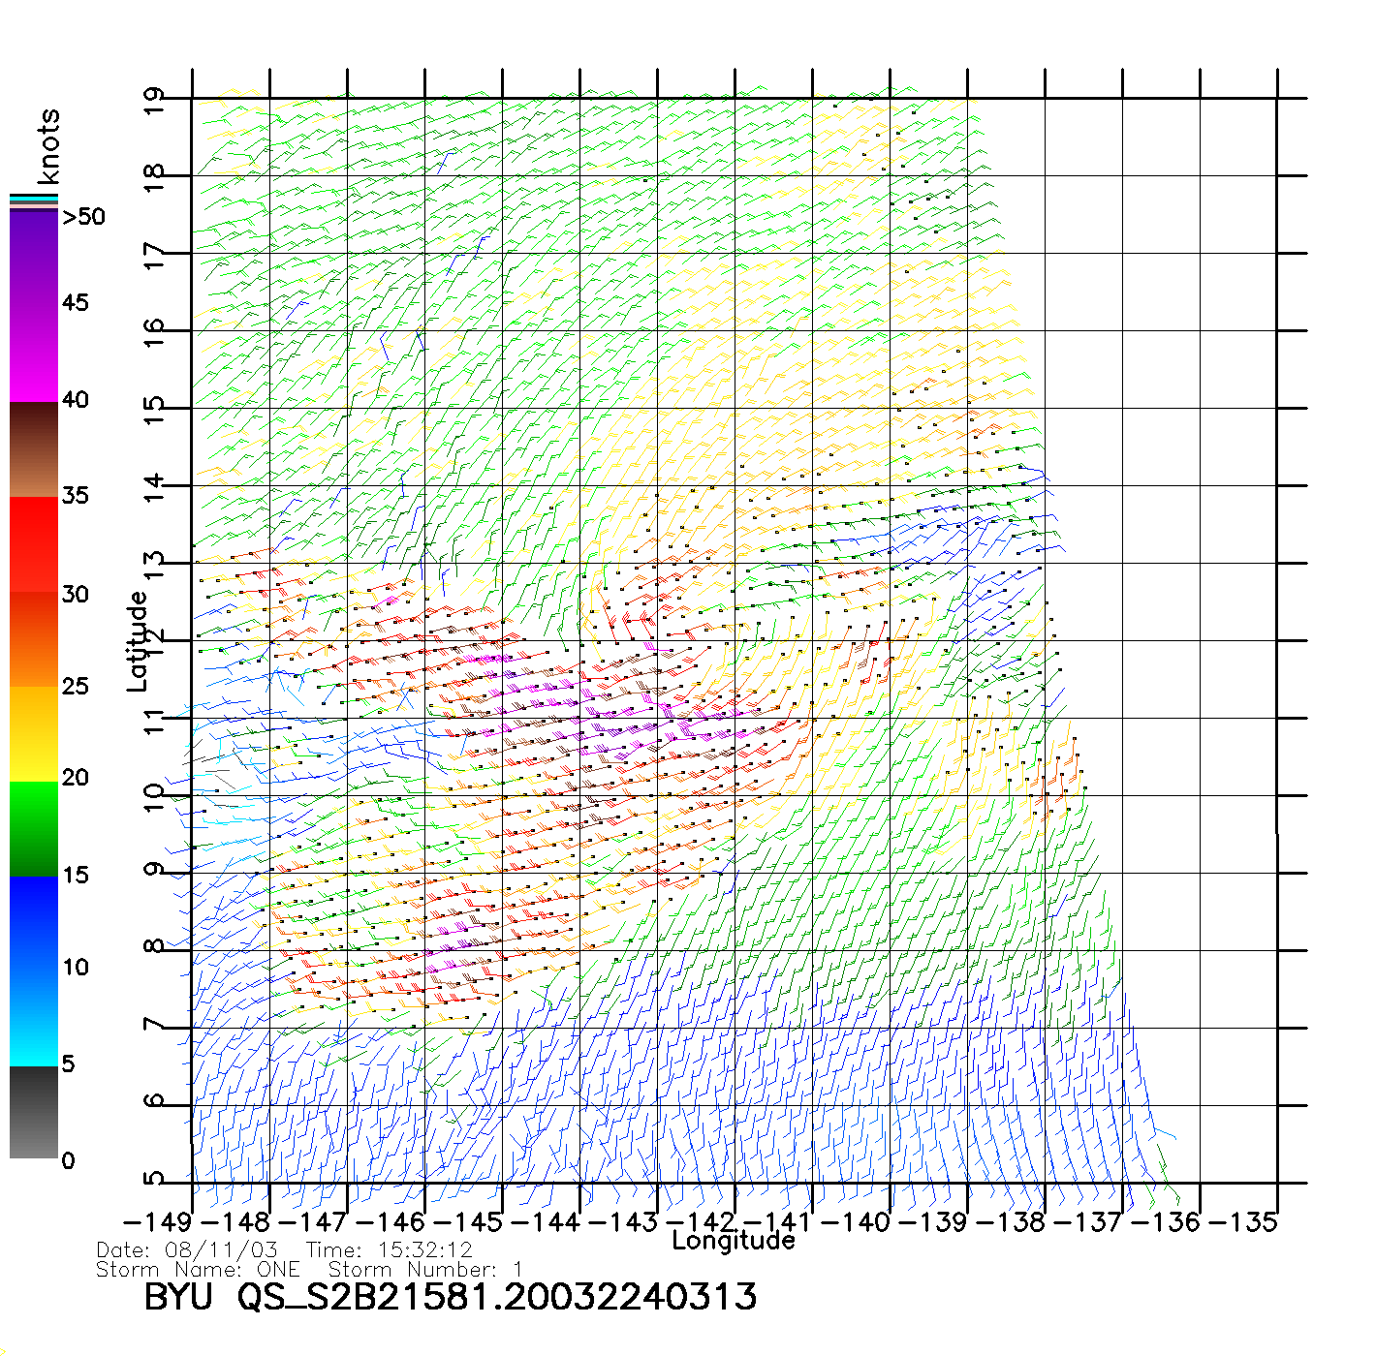
Task: Select the brown 35-40 knots color band
Action: tap(34, 449)
